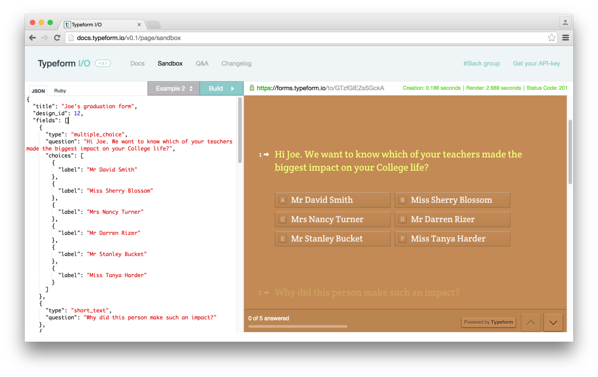Click the "Render: 2.689 seconds" text
The width and height of the screenshot is (598, 377).
(x=494, y=88)
